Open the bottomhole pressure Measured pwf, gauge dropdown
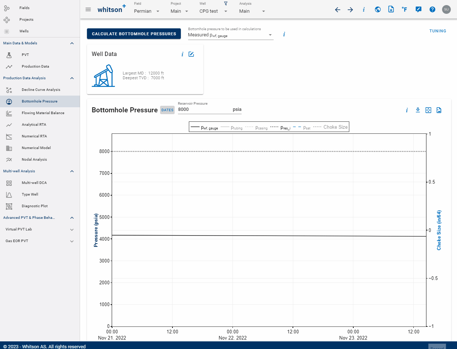Viewport: 457px width, 349px height. (x=231, y=35)
